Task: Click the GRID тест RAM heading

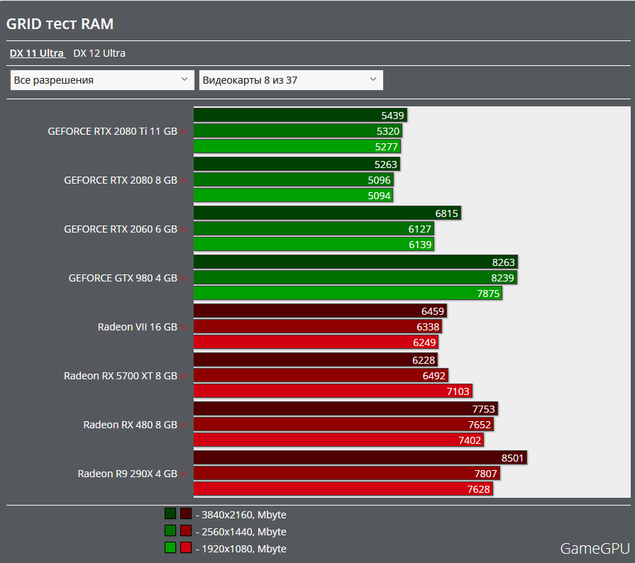Action: pyautogui.click(x=60, y=24)
